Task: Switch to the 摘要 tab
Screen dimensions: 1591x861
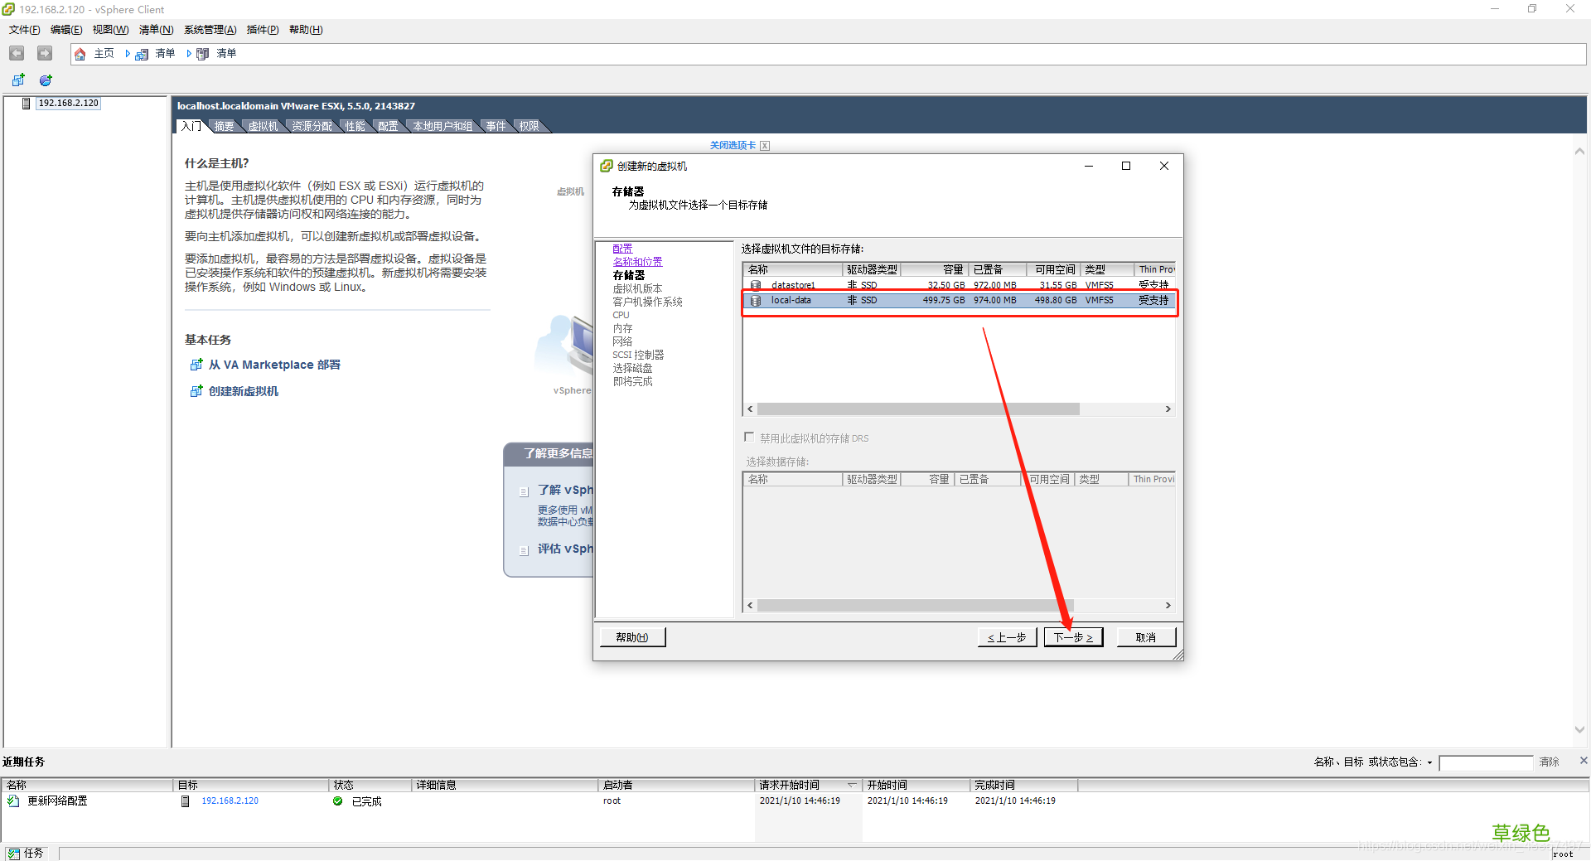Action: 224,126
